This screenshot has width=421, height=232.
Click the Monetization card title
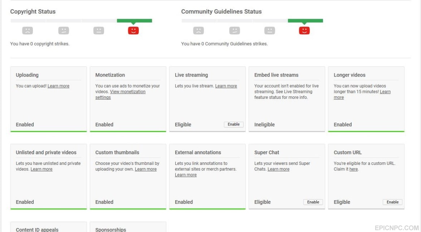pyautogui.click(x=110, y=75)
